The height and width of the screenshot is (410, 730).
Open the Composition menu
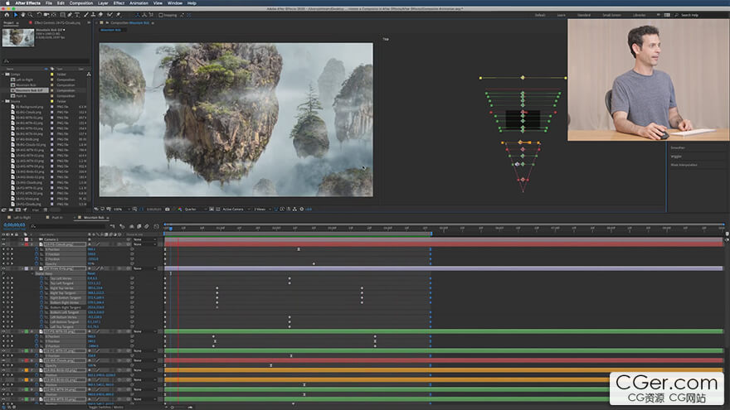[x=81, y=2]
